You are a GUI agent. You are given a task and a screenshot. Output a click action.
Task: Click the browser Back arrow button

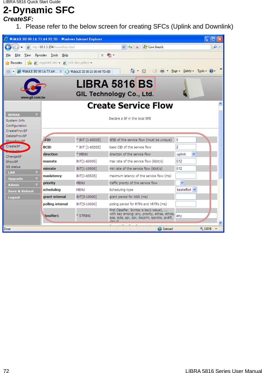pos(8,47)
